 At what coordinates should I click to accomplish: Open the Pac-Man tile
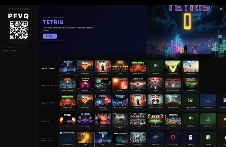tap(85, 85)
